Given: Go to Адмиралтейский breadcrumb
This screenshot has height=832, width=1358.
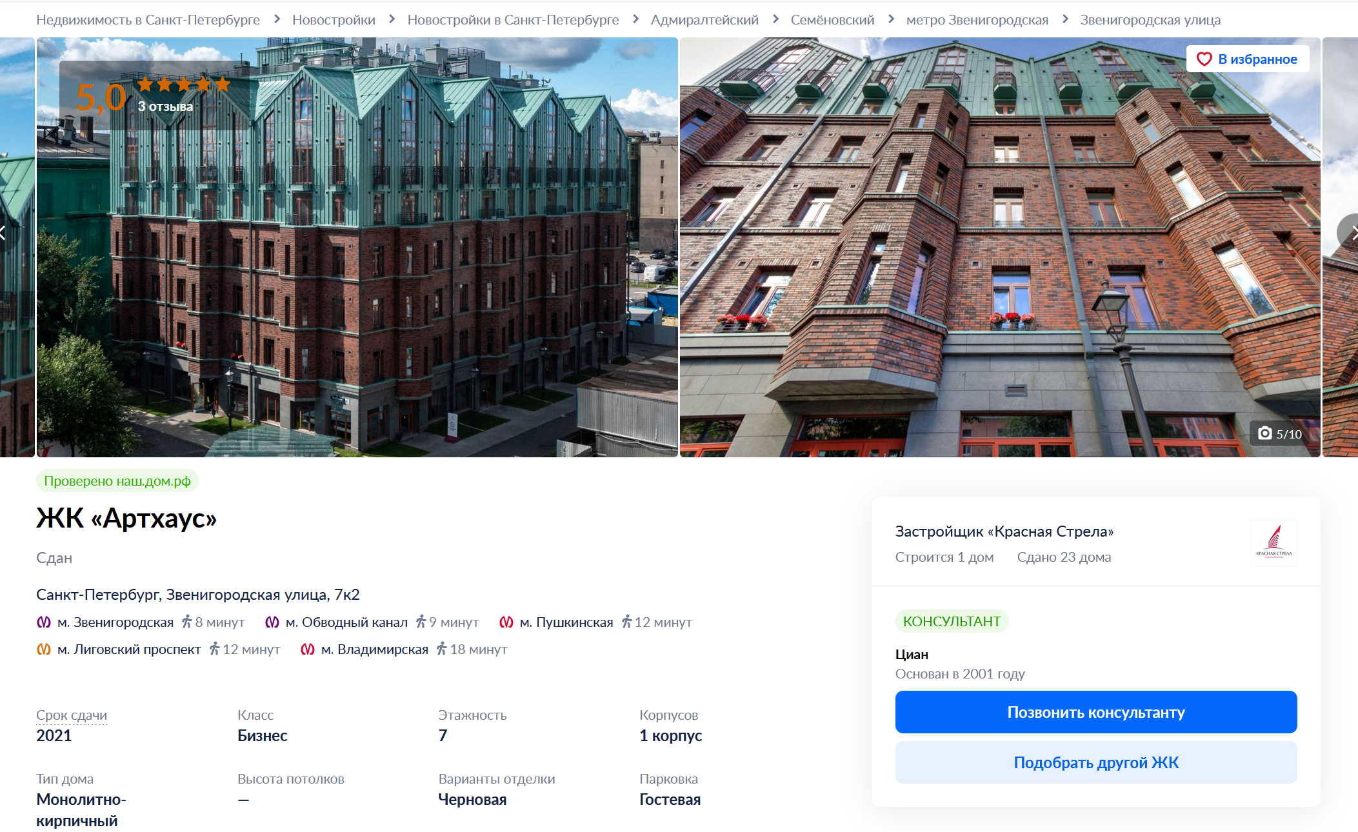Looking at the screenshot, I should pyautogui.click(x=704, y=19).
